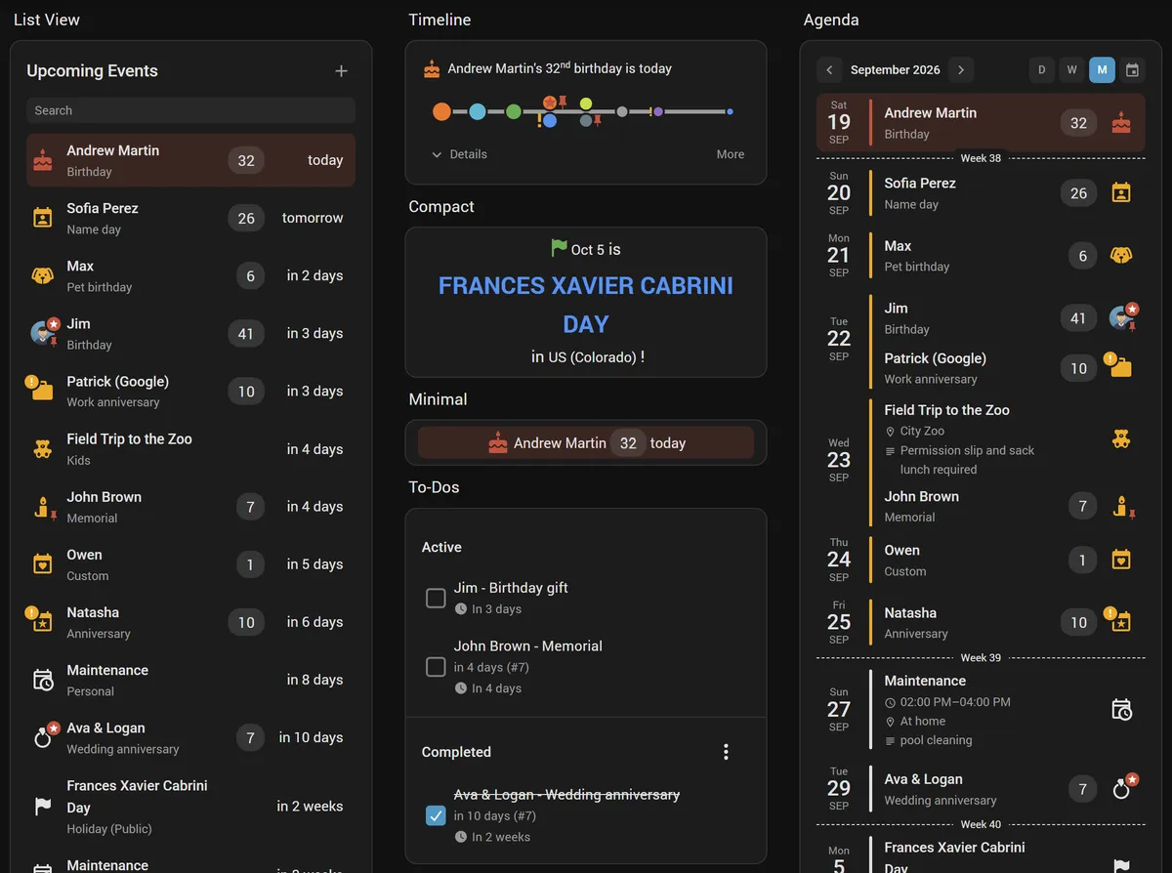This screenshot has width=1172, height=873.
Task: Click the Search field in Upcoming Events
Action: pos(190,110)
